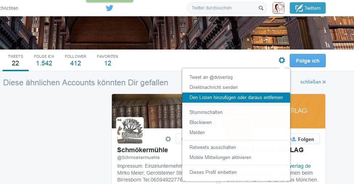The width and height of the screenshot is (354, 184).
Task: Open the Tweets tab showing 22
Action: point(16,60)
